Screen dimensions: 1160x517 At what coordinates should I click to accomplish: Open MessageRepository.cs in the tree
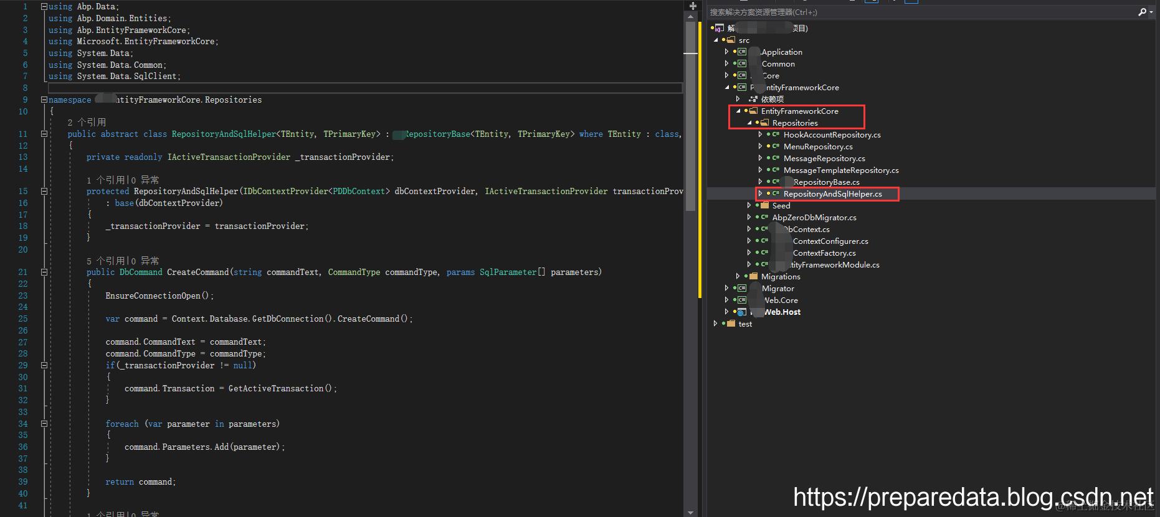pos(824,158)
